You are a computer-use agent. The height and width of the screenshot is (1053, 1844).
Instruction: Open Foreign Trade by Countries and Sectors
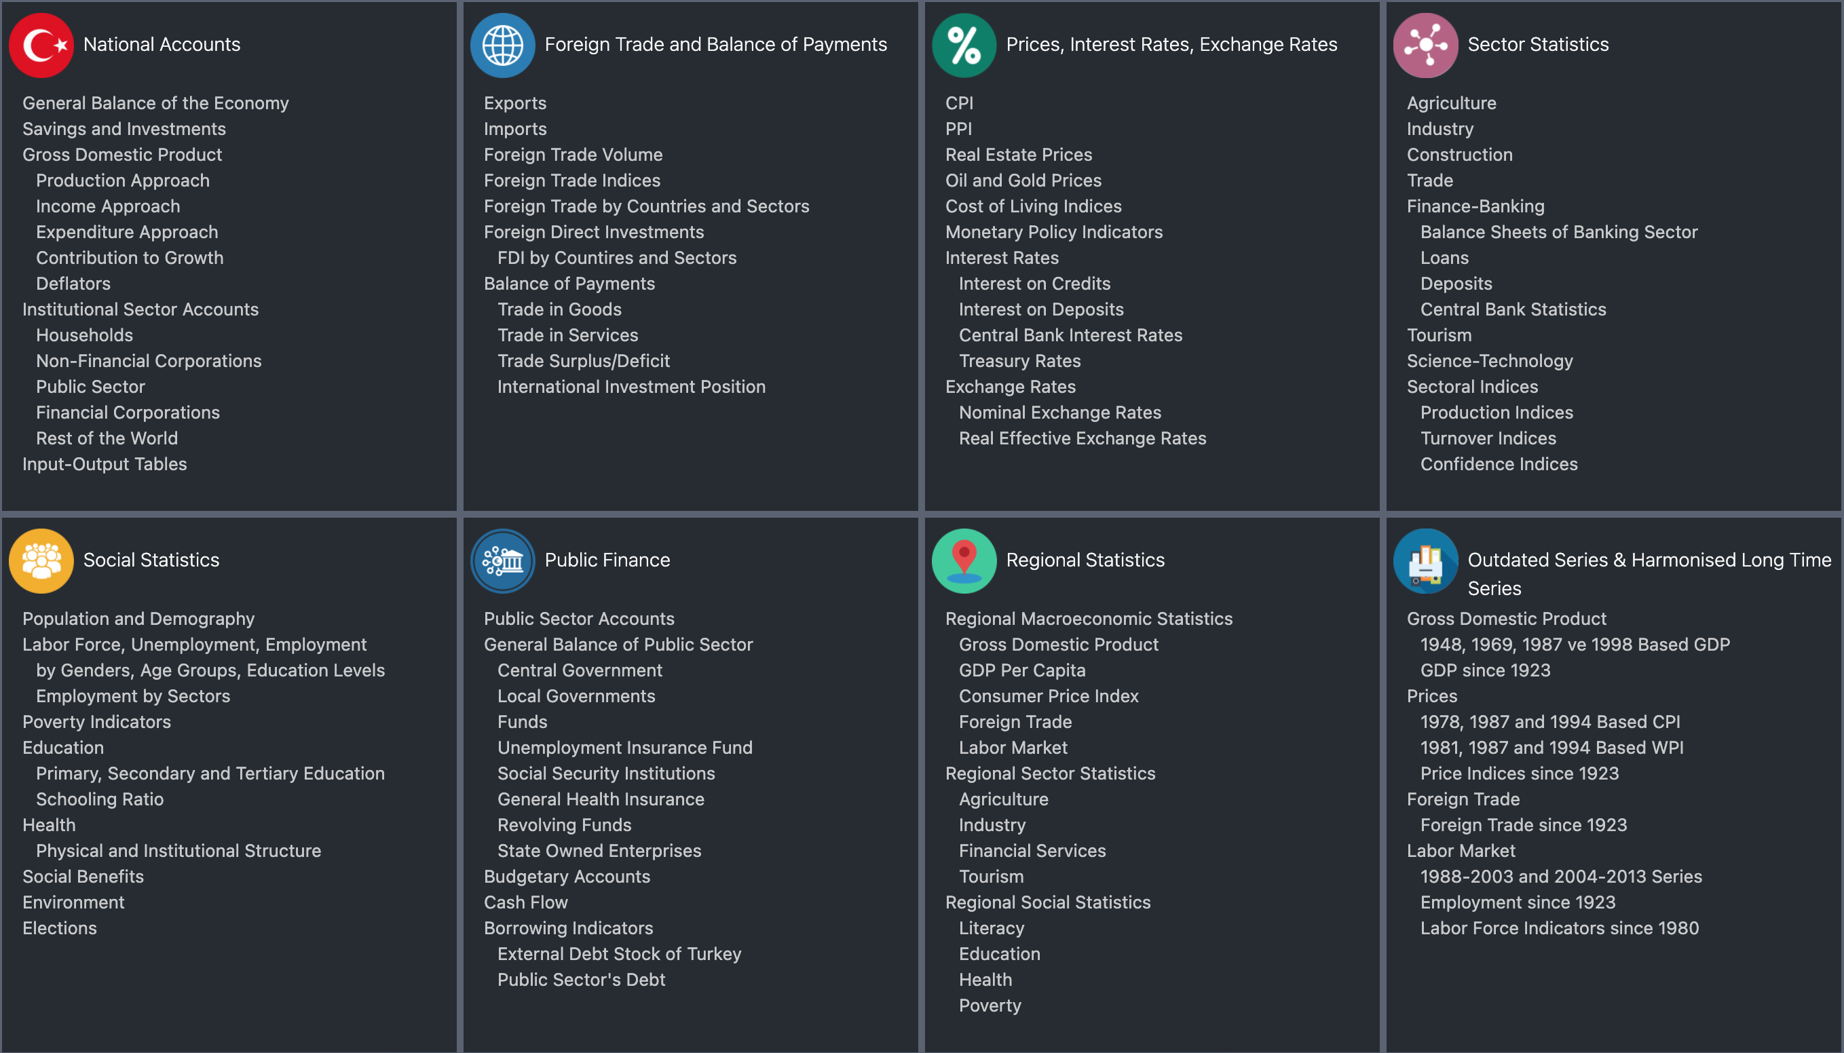pyautogui.click(x=646, y=206)
